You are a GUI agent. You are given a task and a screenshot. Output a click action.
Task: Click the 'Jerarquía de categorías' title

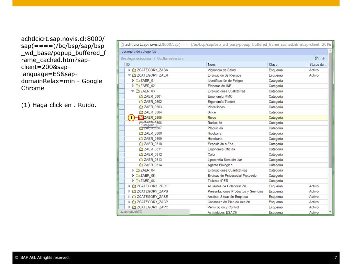coord(139,52)
